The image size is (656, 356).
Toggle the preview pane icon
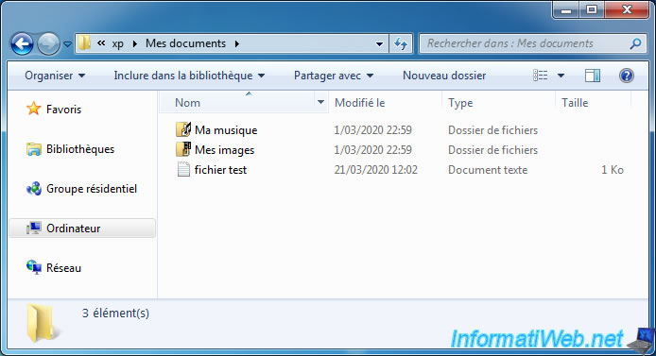tap(593, 76)
